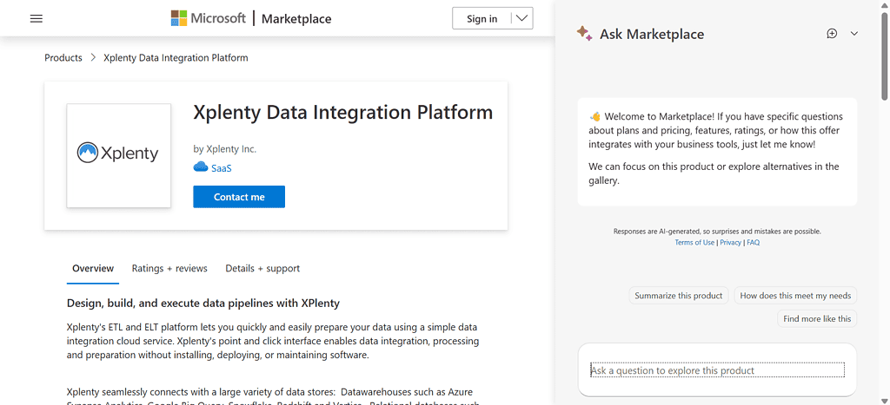Switch to Ratings + reviews tab
Image resolution: width=890 pixels, height=405 pixels.
point(169,269)
